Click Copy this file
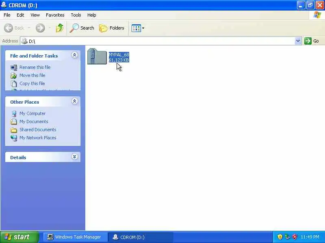 pos(32,83)
